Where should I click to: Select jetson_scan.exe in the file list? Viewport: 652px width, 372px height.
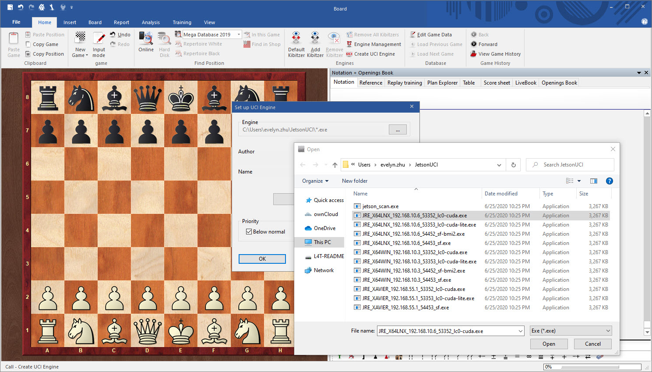(380, 206)
